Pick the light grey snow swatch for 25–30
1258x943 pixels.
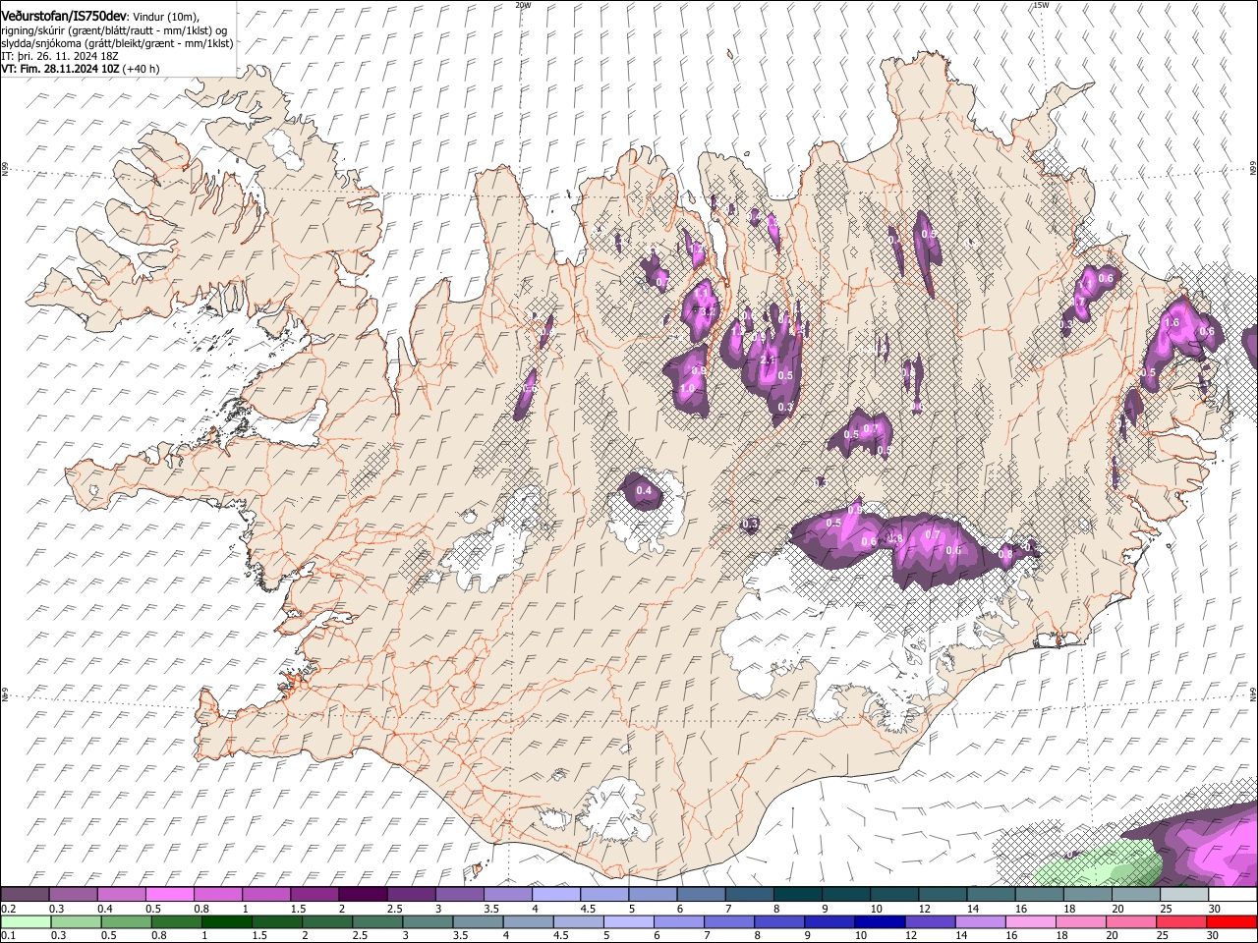1184,894
